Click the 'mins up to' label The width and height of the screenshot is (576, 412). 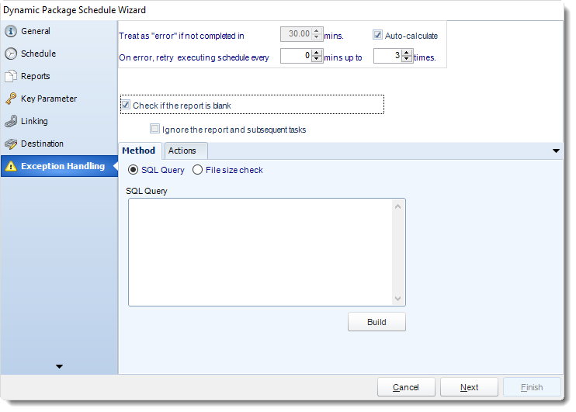coord(343,57)
